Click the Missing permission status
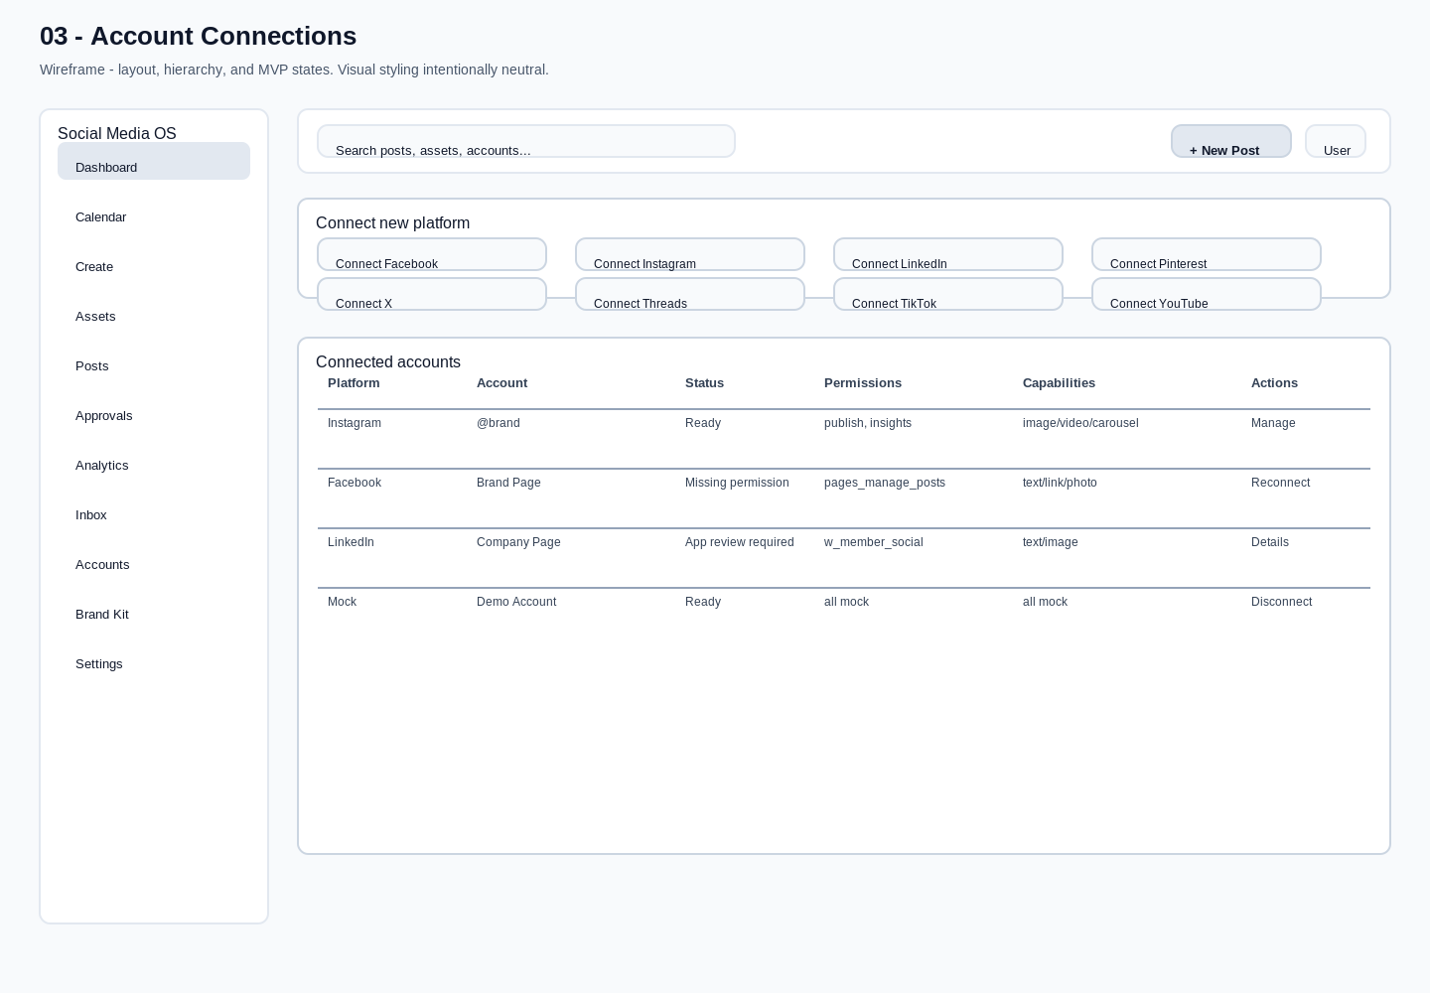Image resolution: width=1430 pixels, height=993 pixels. [737, 483]
